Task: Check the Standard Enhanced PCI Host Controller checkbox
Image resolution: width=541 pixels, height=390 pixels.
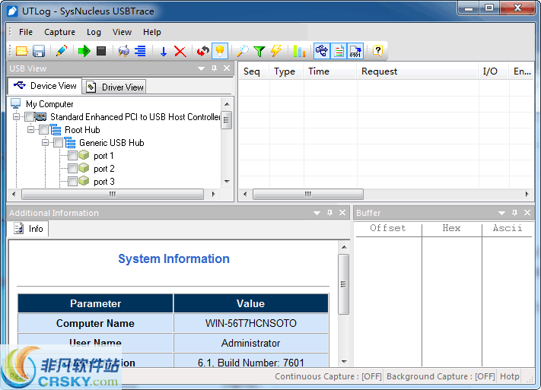Action: click(30, 117)
